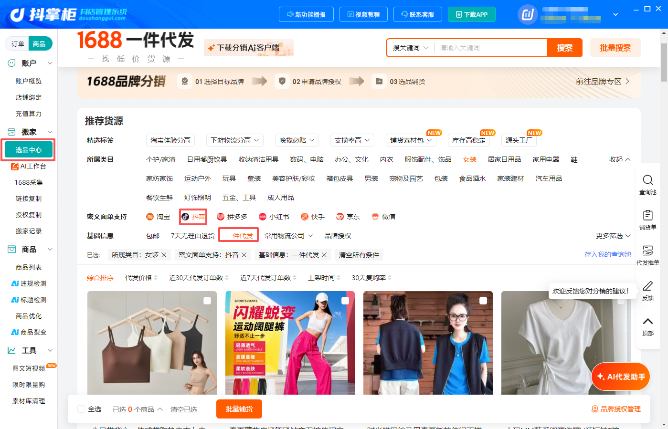Click the keyword search input field
This screenshot has width=668, height=429.
point(490,48)
